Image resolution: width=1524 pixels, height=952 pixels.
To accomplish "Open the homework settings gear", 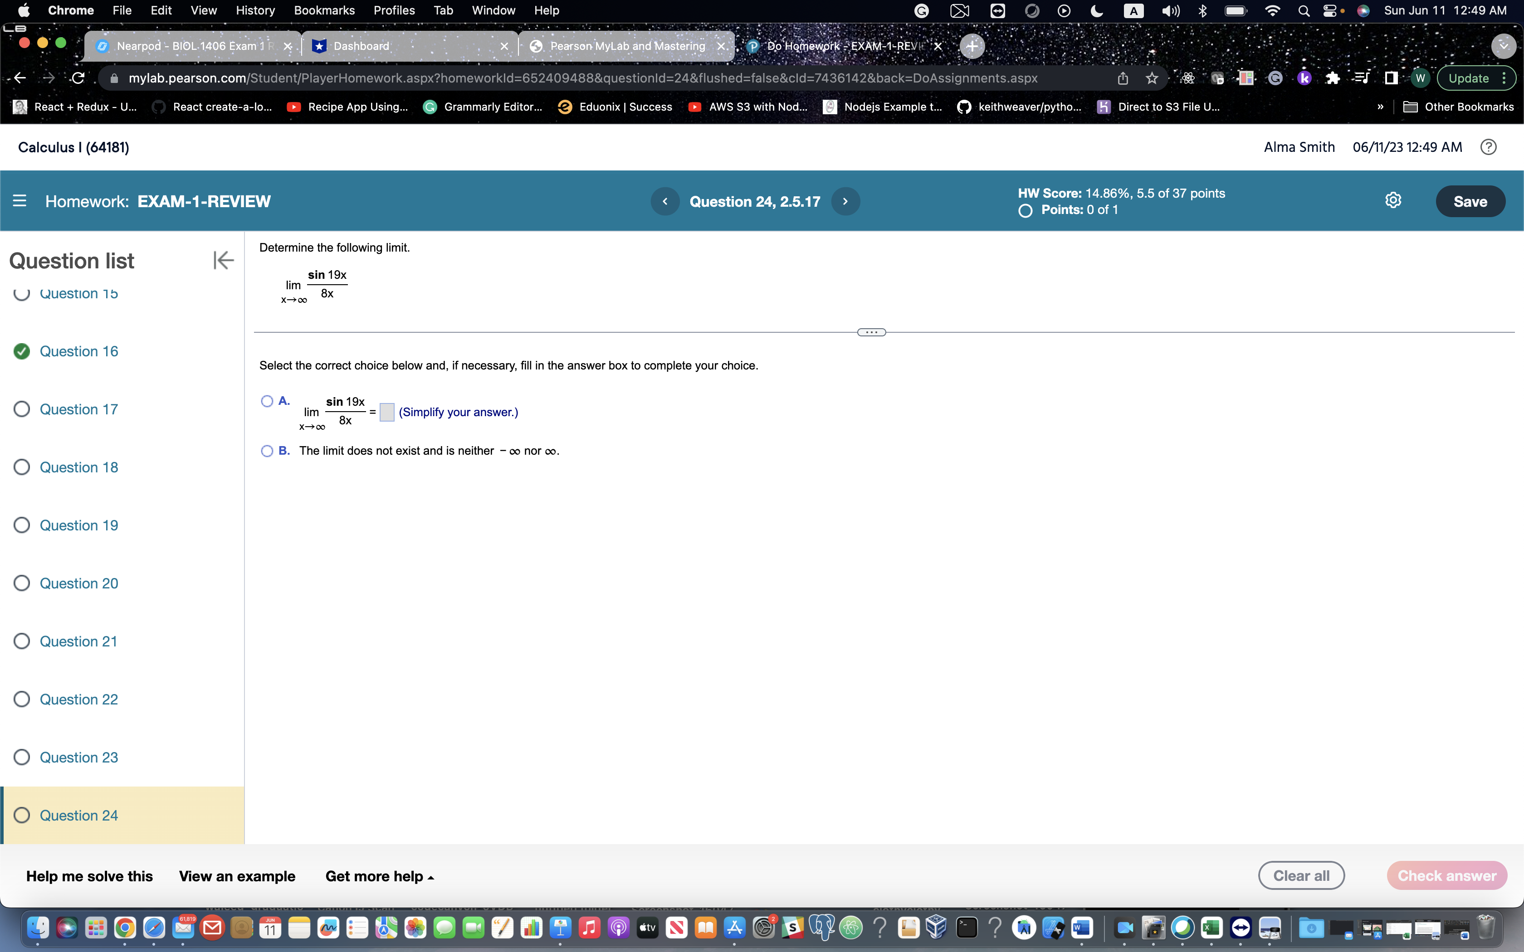I will pos(1393,201).
